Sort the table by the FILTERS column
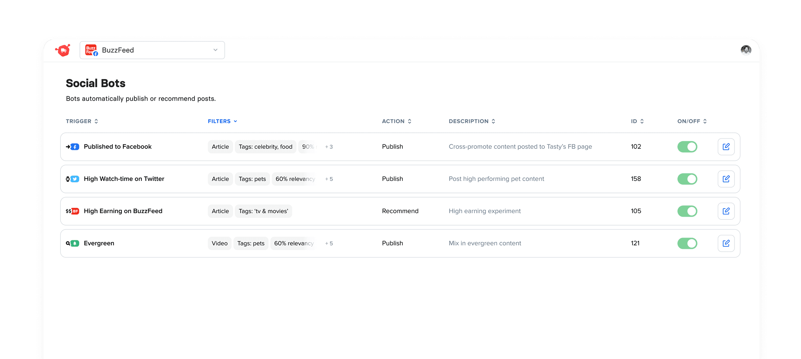 coord(222,121)
